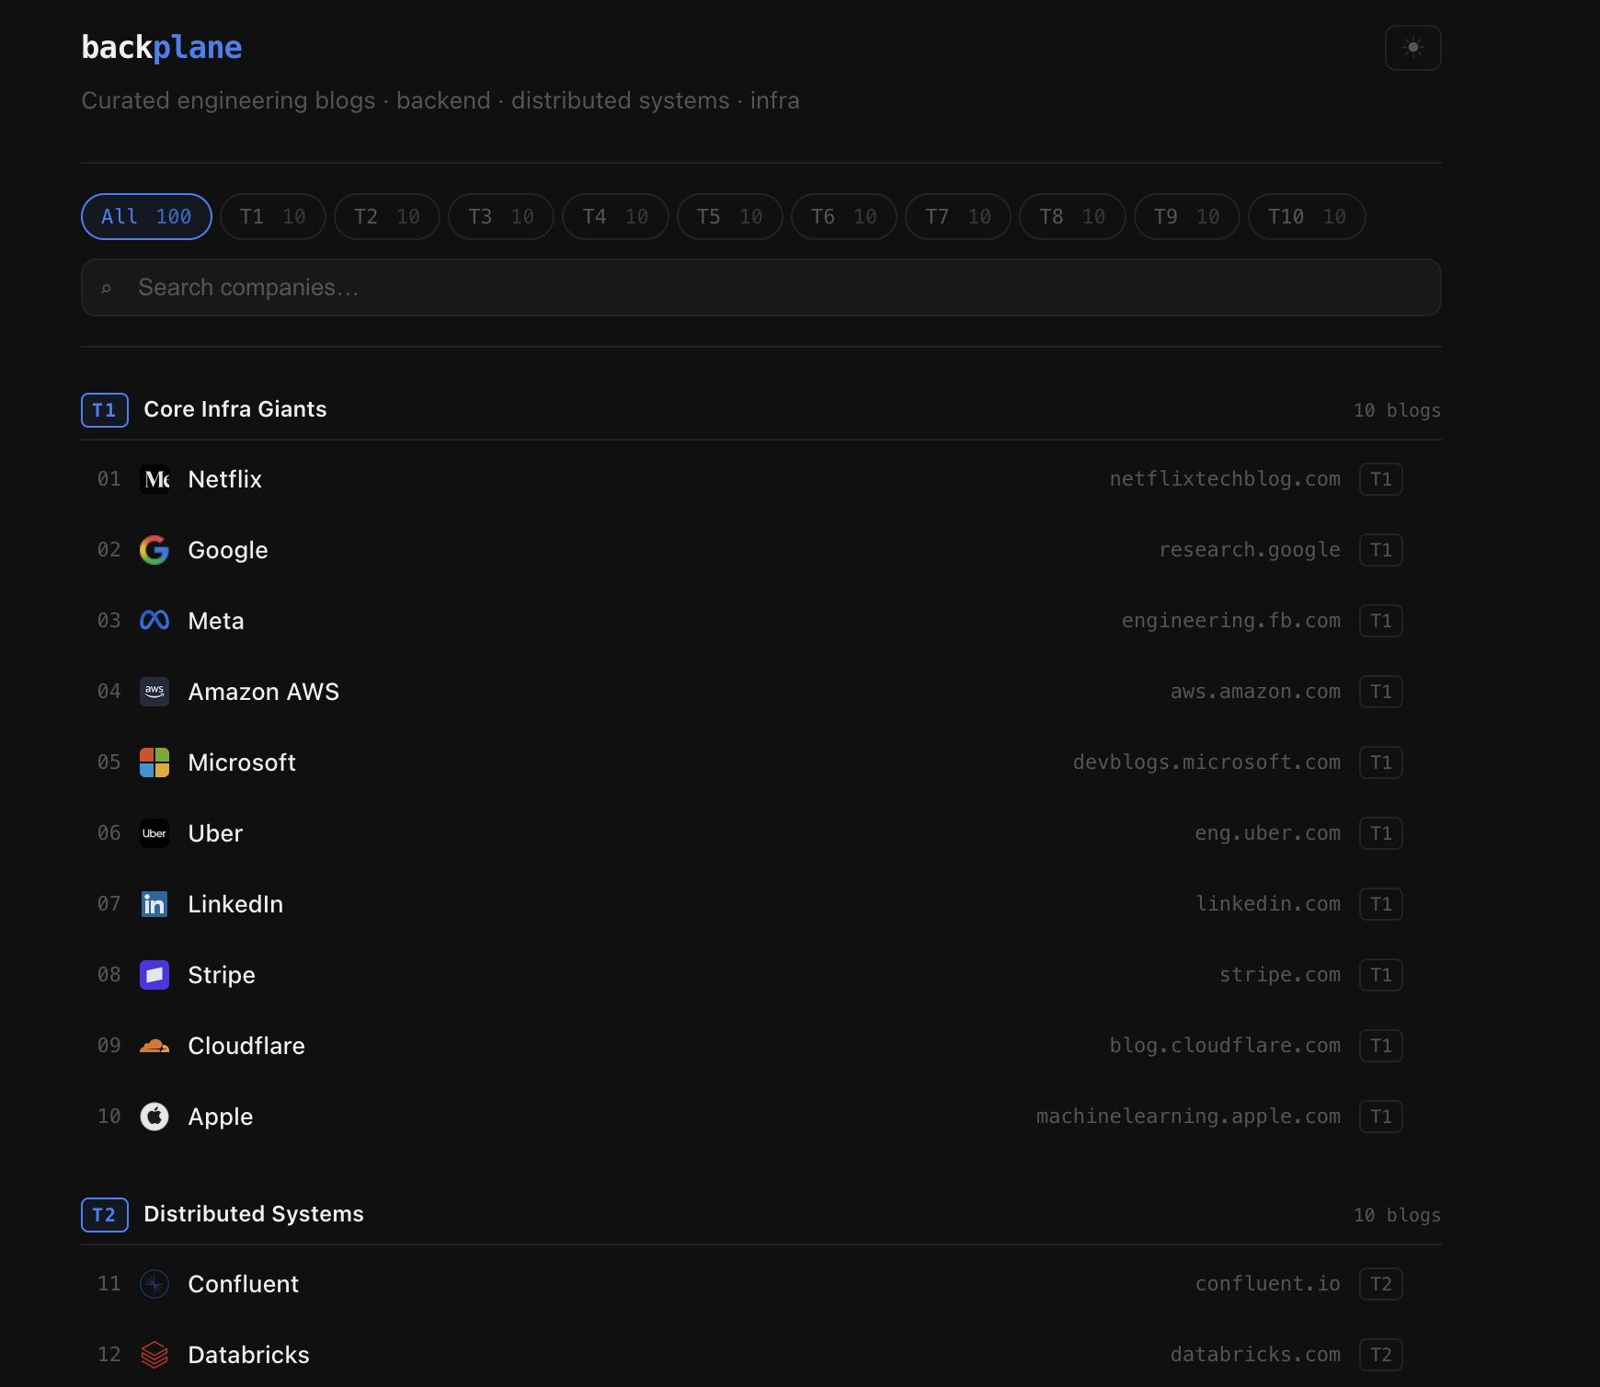Viewport: 1600px width, 1387px height.
Task: Click the stripe.com URL
Action: click(x=1280, y=975)
